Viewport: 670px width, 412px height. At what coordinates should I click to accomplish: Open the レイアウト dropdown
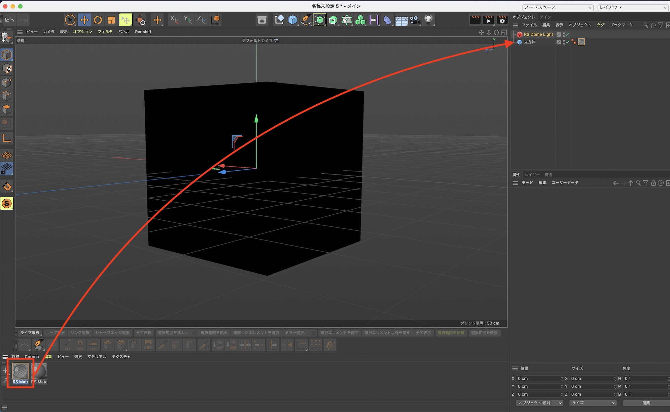tap(633, 7)
